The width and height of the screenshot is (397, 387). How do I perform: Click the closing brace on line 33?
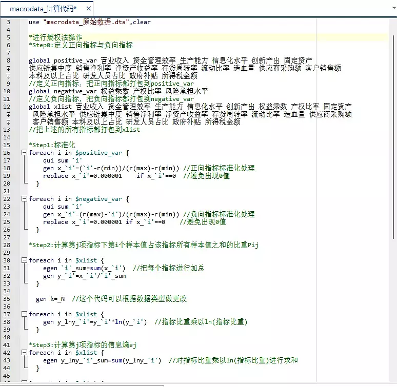[x=38, y=283]
